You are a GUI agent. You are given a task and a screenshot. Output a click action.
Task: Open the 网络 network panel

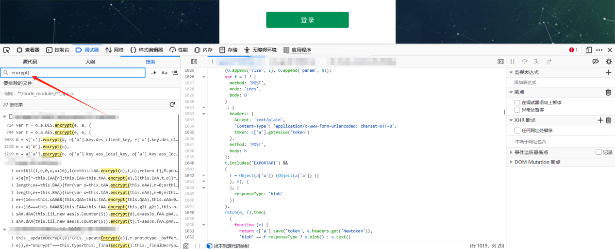pyautogui.click(x=114, y=50)
